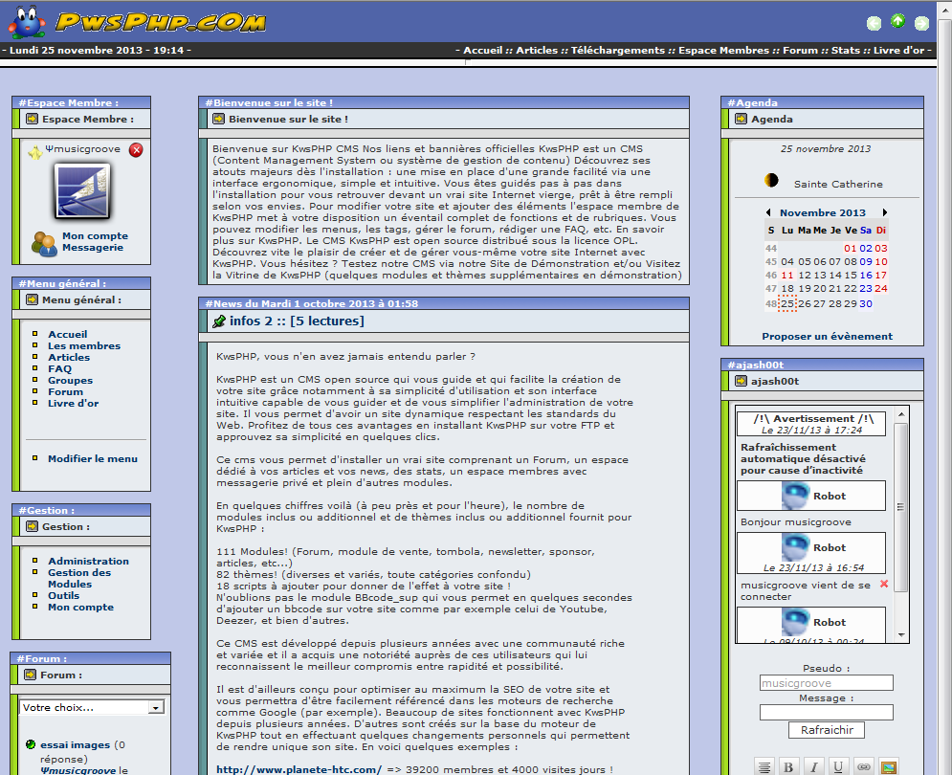Open the 'infos 2 :: [5 lectures]' news title
This screenshot has height=775, width=952.
tap(297, 321)
